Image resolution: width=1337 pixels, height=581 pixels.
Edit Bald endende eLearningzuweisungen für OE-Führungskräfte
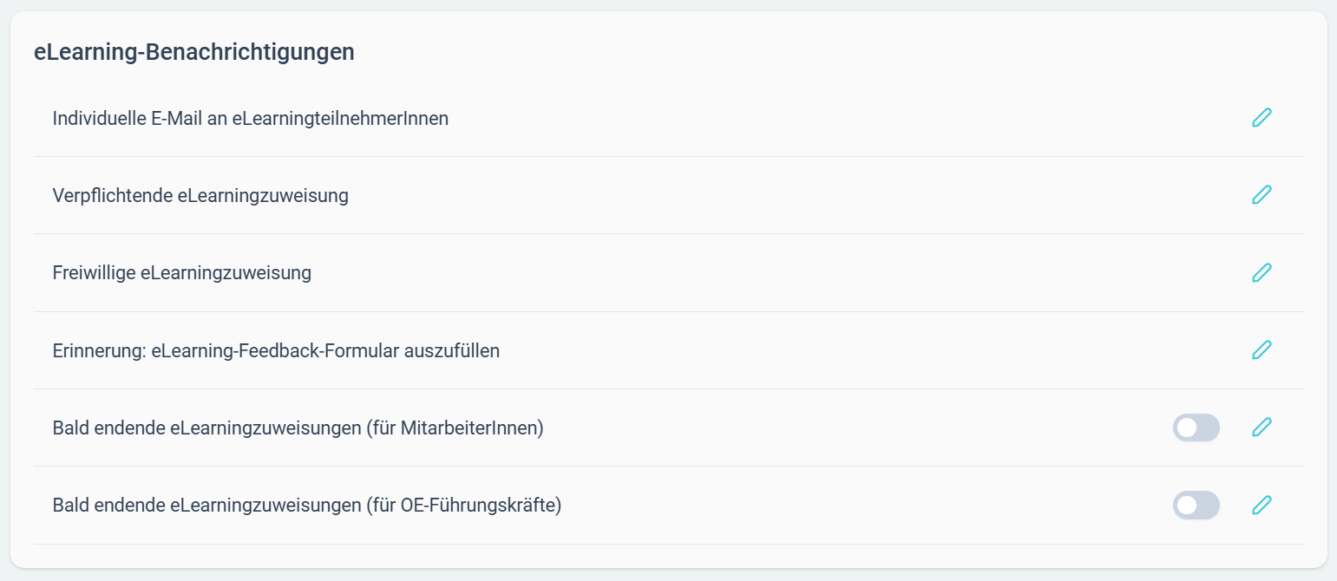click(1262, 505)
